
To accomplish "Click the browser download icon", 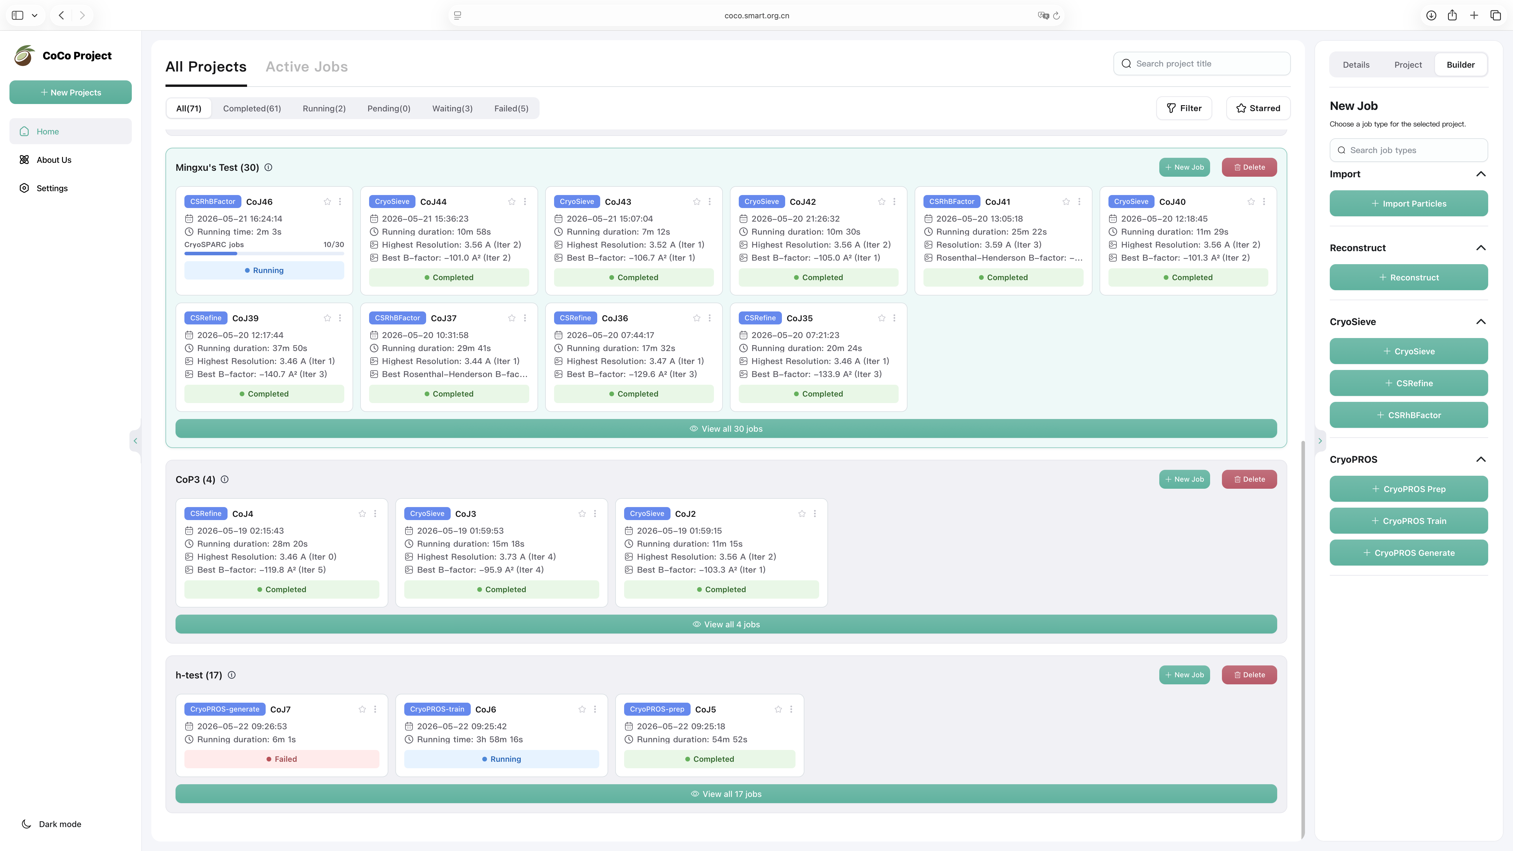I will point(1431,15).
